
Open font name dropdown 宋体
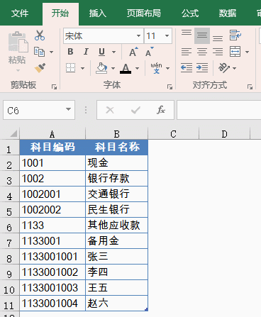[138, 36]
